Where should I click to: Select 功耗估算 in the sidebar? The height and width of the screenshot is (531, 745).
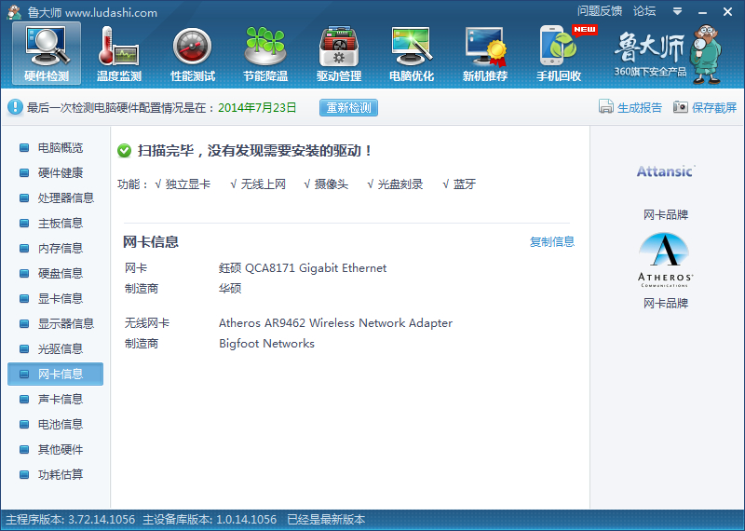point(55,475)
